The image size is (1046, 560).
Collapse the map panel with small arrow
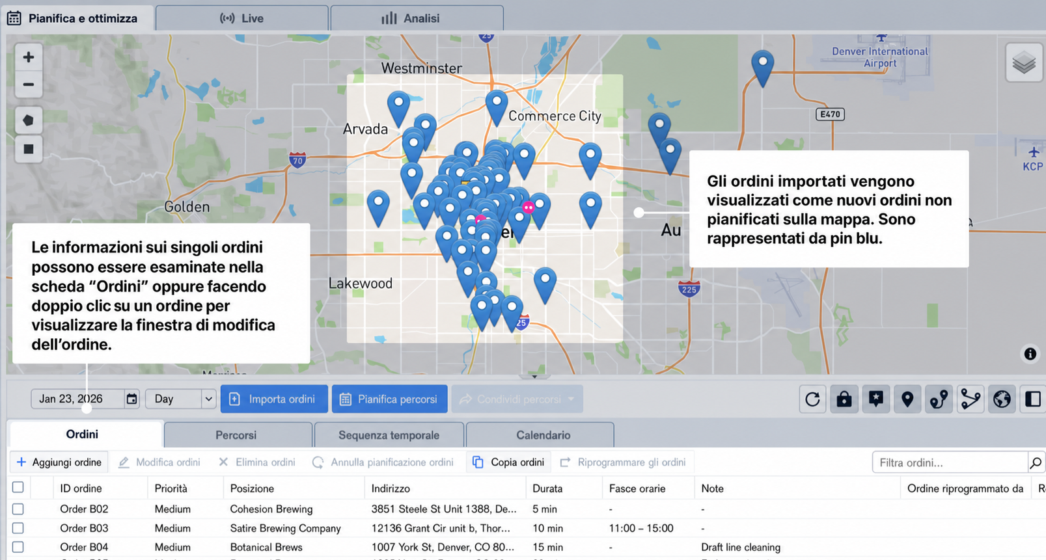(534, 376)
